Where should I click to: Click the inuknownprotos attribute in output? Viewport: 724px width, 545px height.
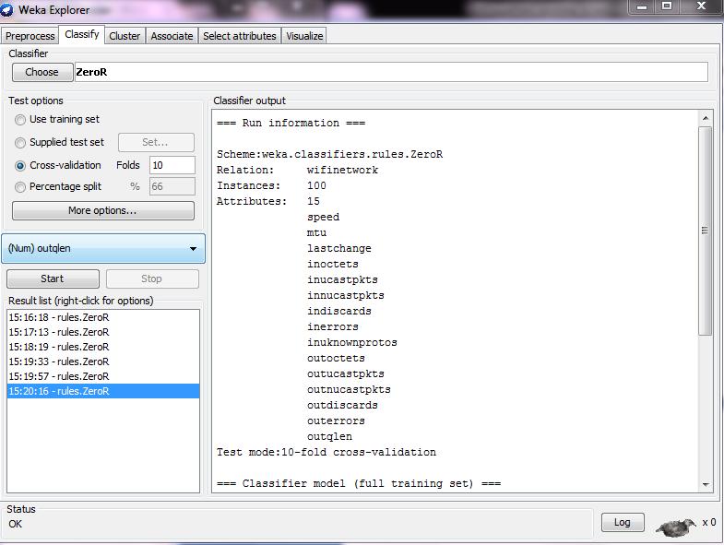[352, 343]
